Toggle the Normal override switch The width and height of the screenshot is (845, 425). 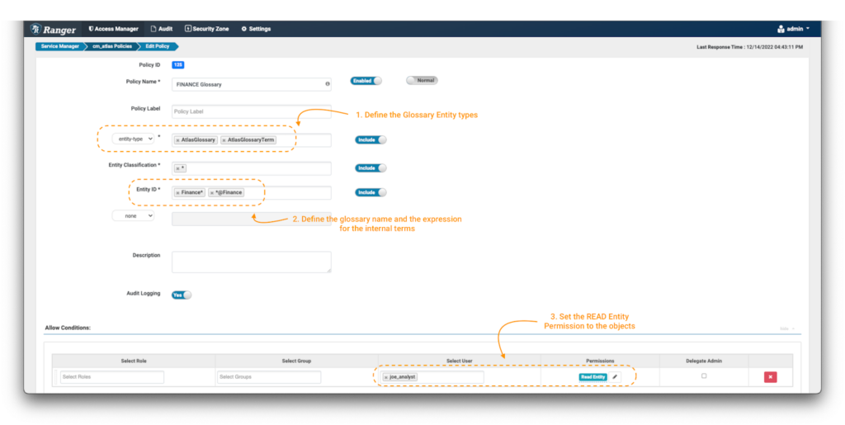[x=422, y=81]
